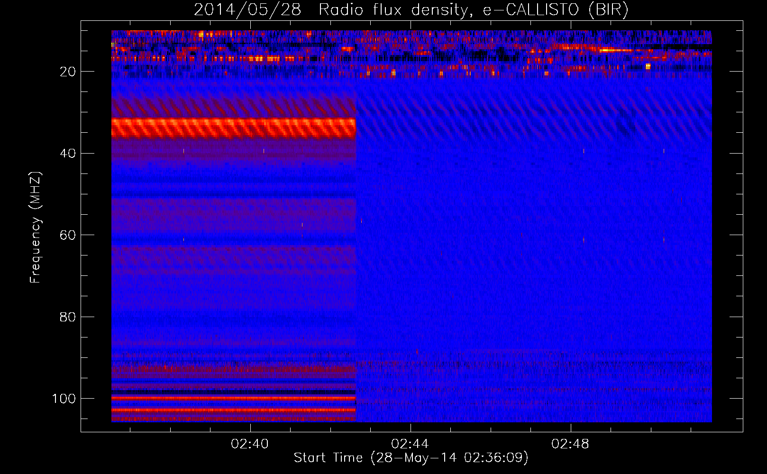Screen dimensions: 767x474
Task: Click the 60 MHz frequency tick label
Action: point(68,235)
